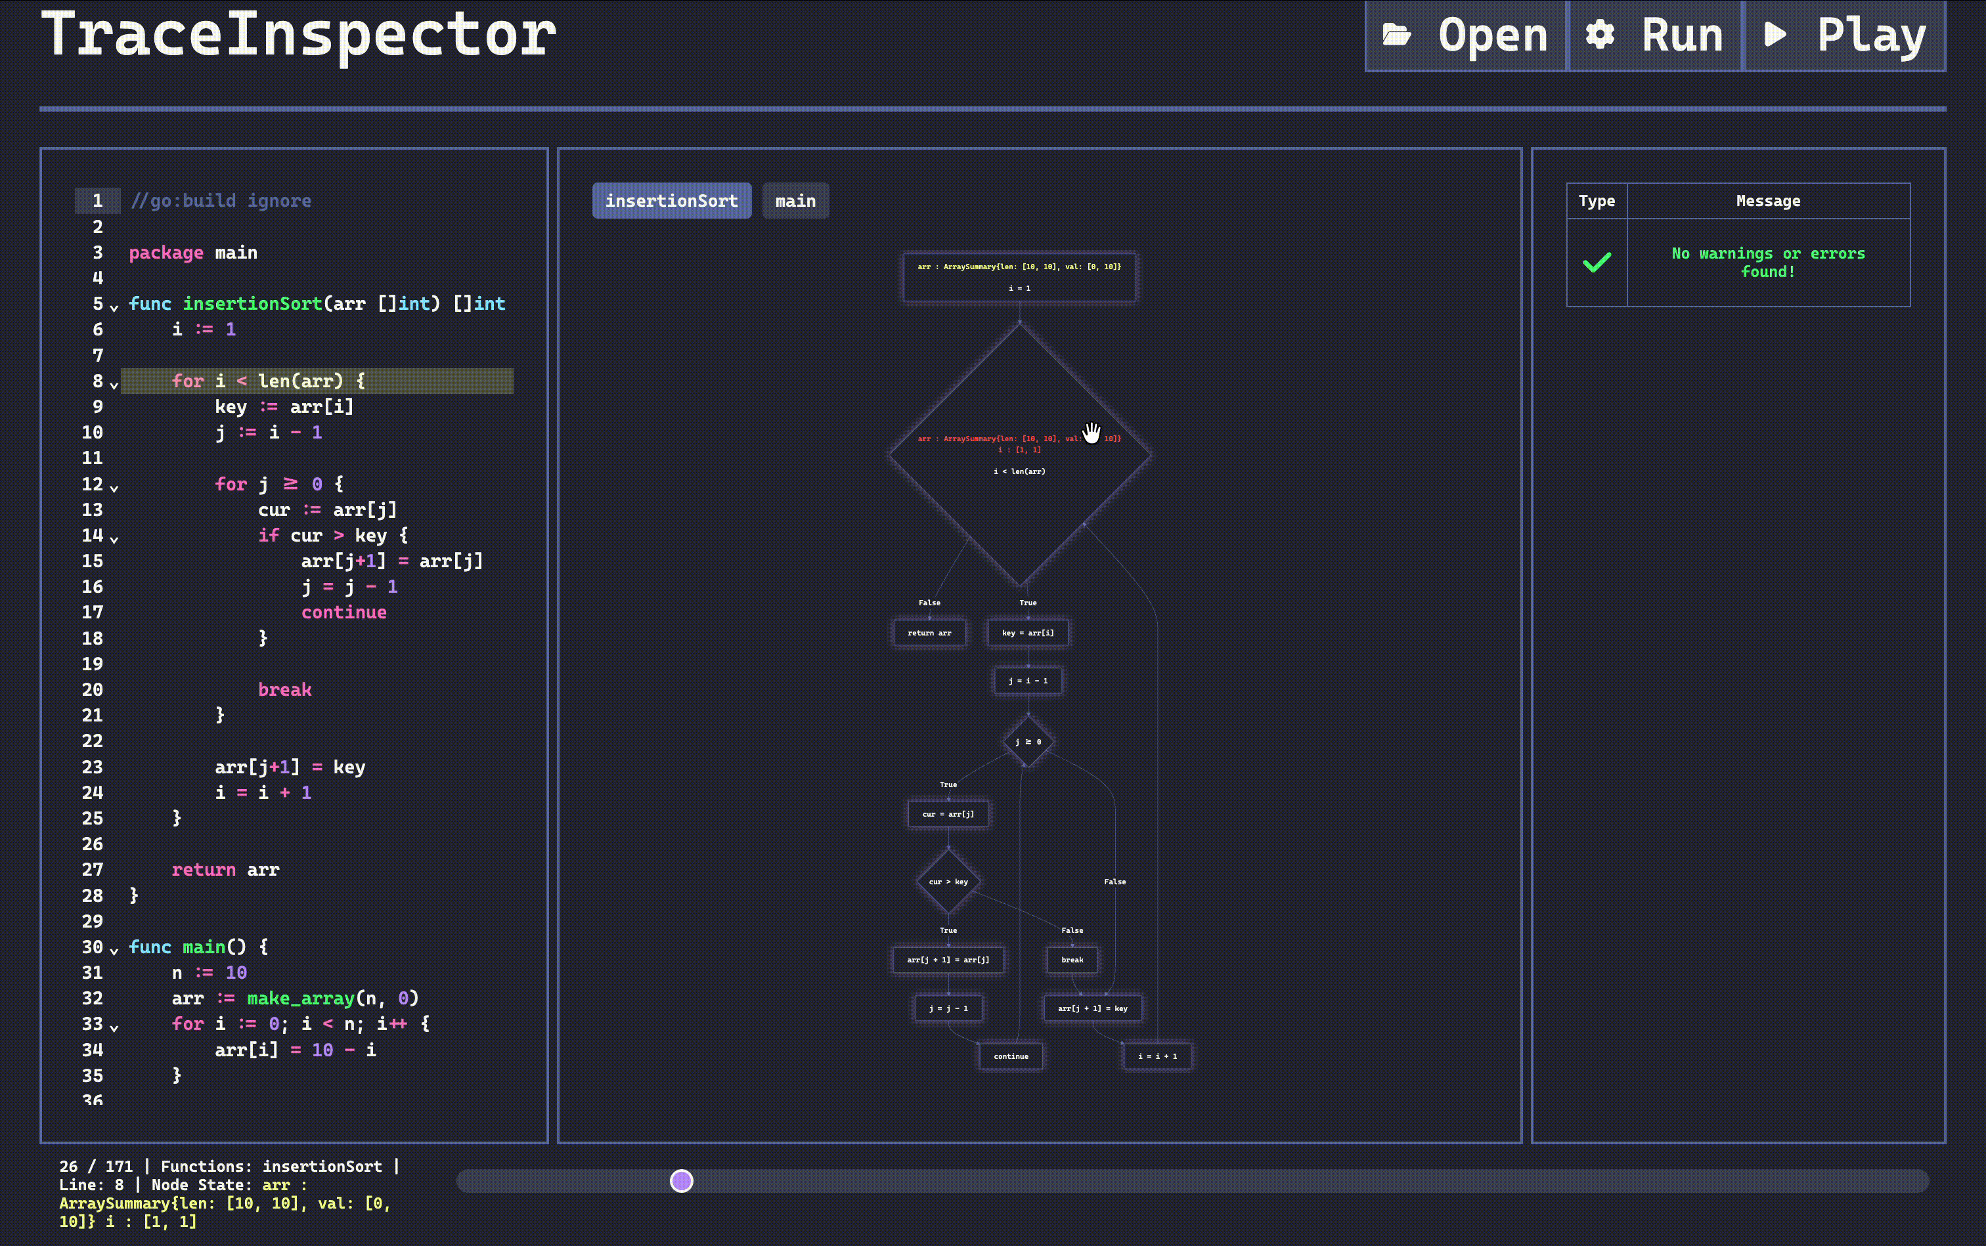Collapse the fold arrow at line 33

114,1027
